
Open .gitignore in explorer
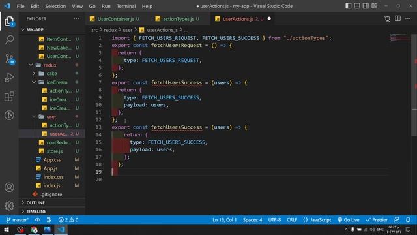point(52,195)
